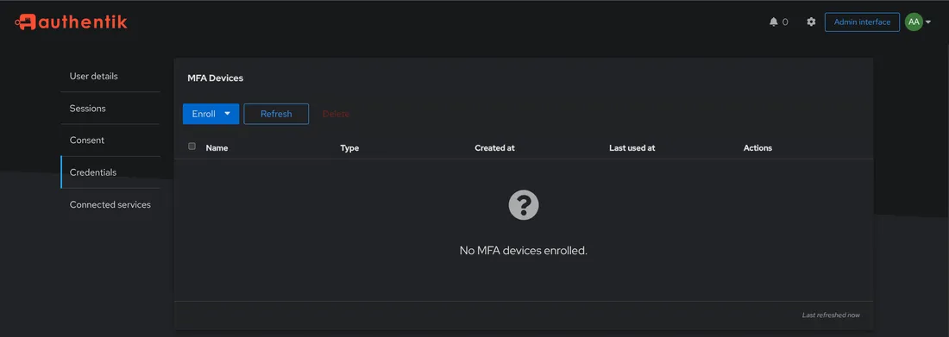Expand the user menu caret

tap(927, 22)
